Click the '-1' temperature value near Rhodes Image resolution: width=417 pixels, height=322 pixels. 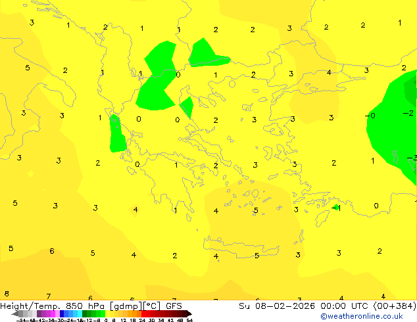(x=336, y=208)
